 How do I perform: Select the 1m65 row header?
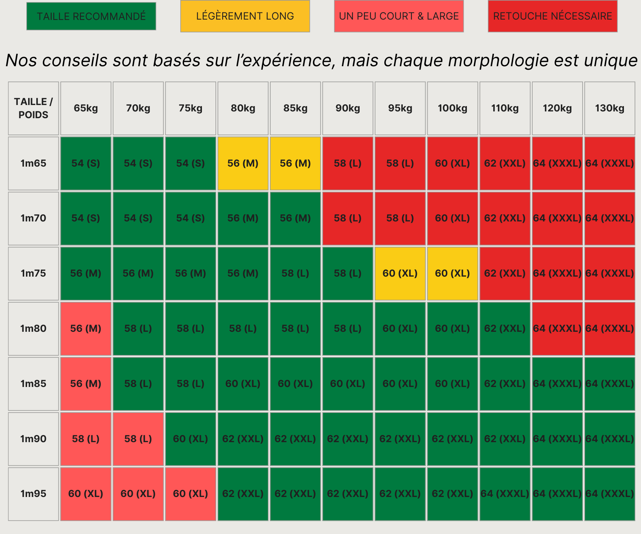(33, 163)
